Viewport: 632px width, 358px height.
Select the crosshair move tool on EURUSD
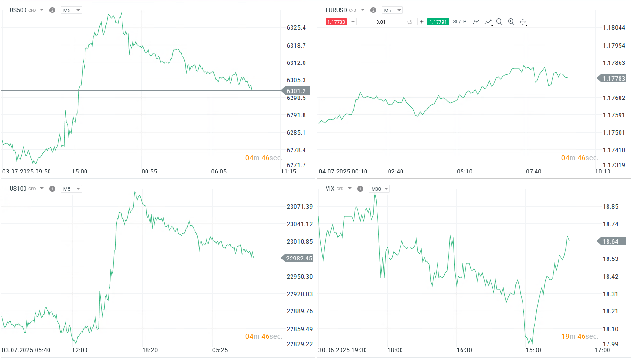click(x=523, y=22)
